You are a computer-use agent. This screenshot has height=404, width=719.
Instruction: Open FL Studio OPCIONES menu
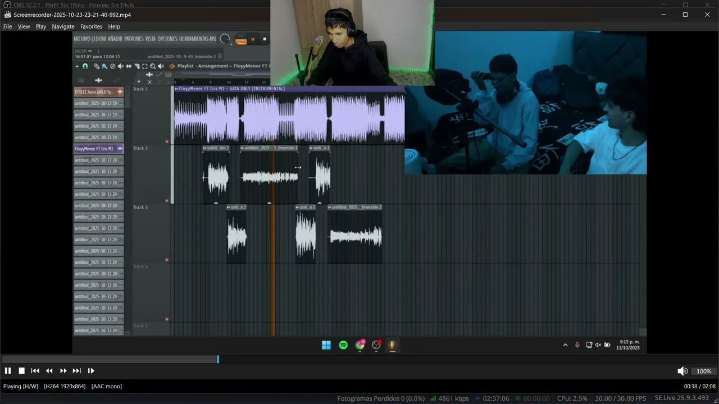[x=167, y=39]
